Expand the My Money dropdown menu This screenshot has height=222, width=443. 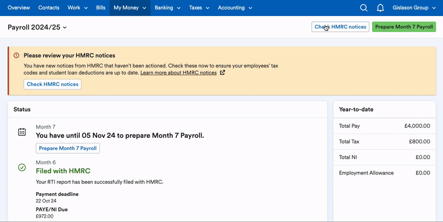[x=130, y=8]
